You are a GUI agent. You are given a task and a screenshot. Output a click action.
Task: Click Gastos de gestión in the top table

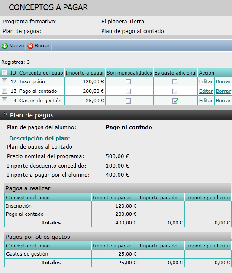pyautogui.click(x=40, y=101)
